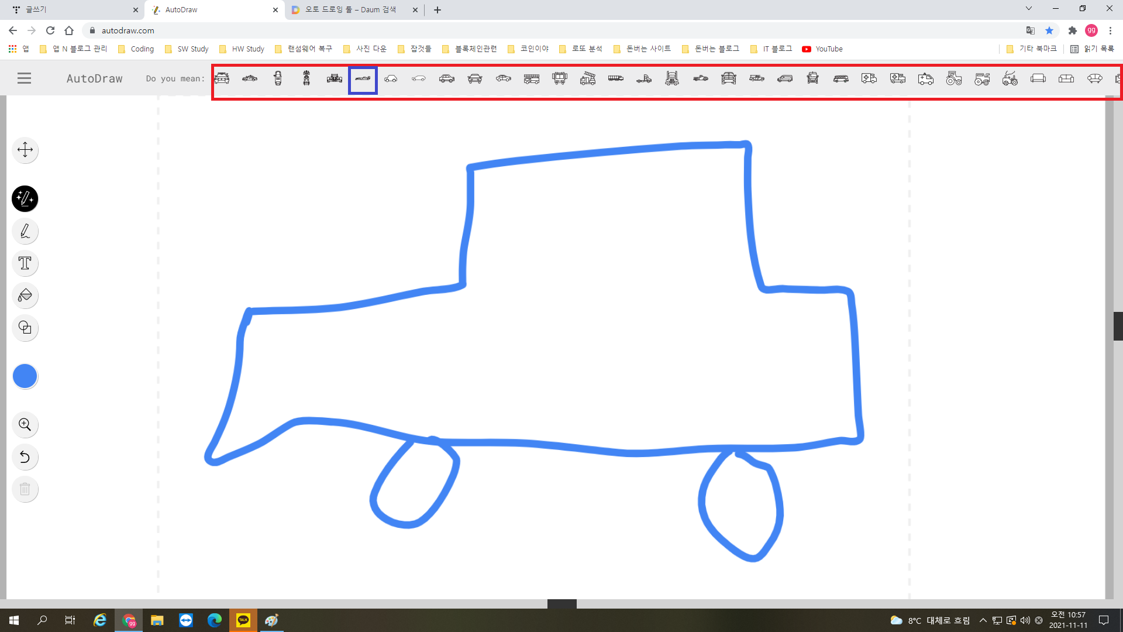Choose the Type text tool
The width and height of the screenshot is (1123, 632).
pyautogui.click(x=25, y=263)
